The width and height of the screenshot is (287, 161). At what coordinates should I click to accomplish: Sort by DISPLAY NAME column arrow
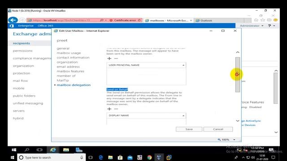tap(183, 115)
